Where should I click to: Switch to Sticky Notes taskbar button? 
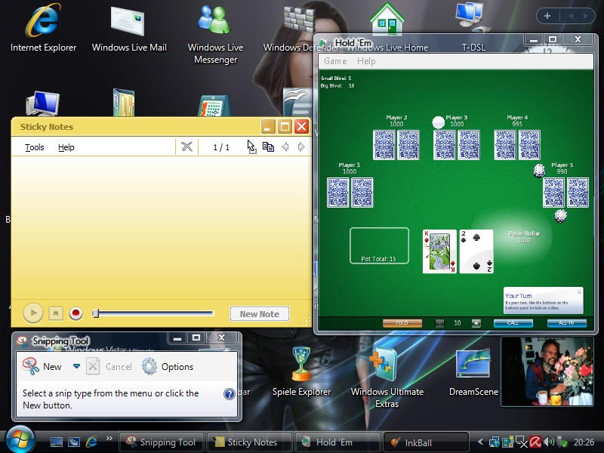249,442
